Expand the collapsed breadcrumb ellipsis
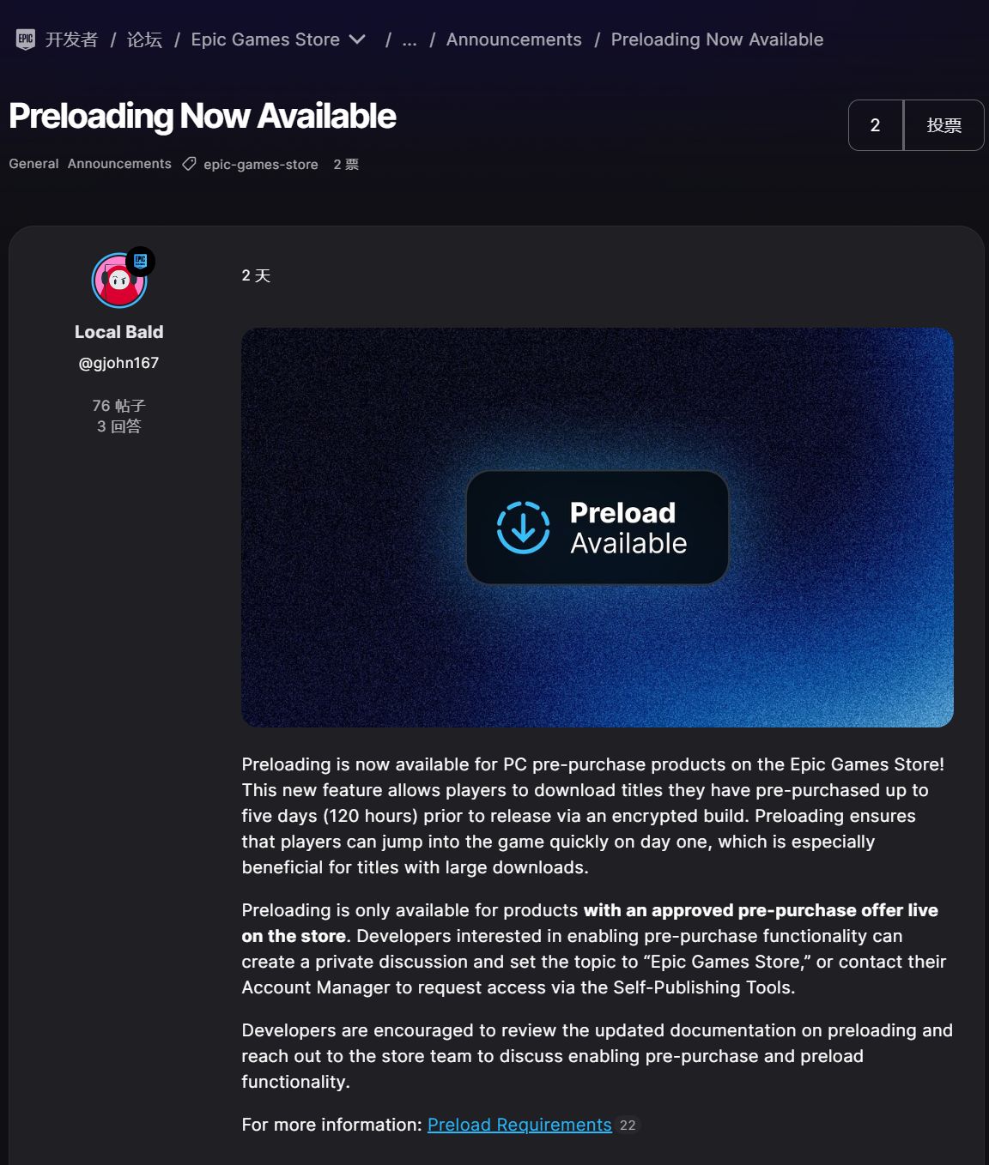The image size is (989, 1165). point(410,39)
